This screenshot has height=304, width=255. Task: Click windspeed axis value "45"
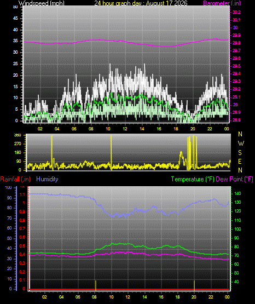point(15,18)
